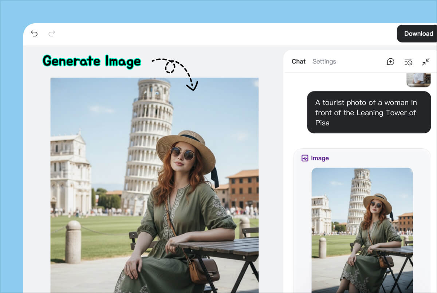
Task: Switch to the Chat tab
Action: coord(299,61)
